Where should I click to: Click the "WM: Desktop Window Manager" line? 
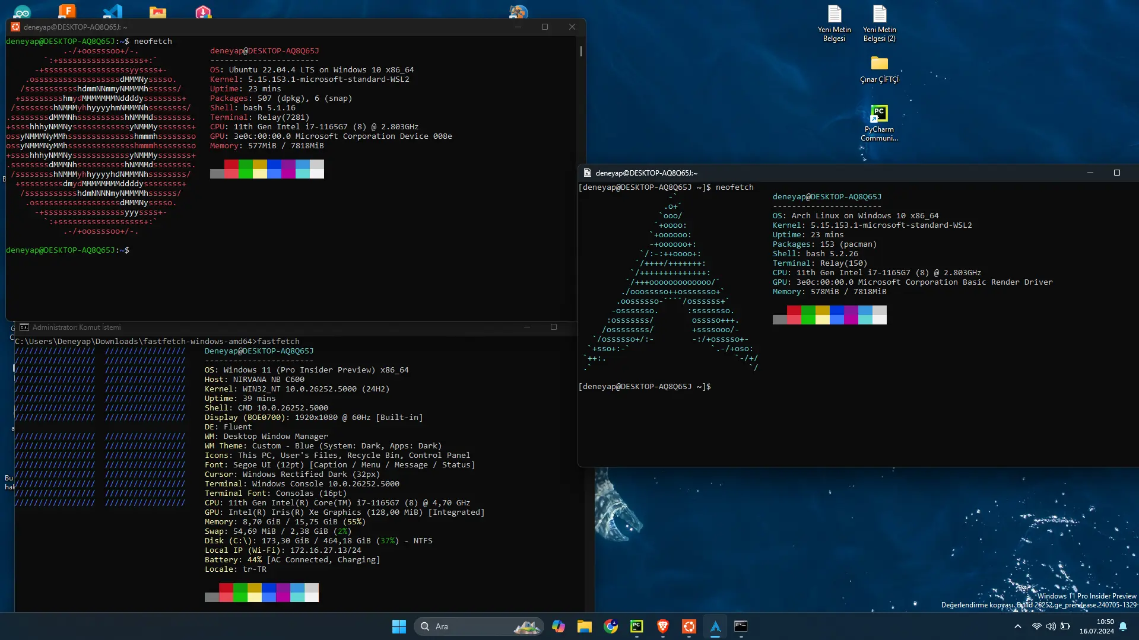(266, 437)
